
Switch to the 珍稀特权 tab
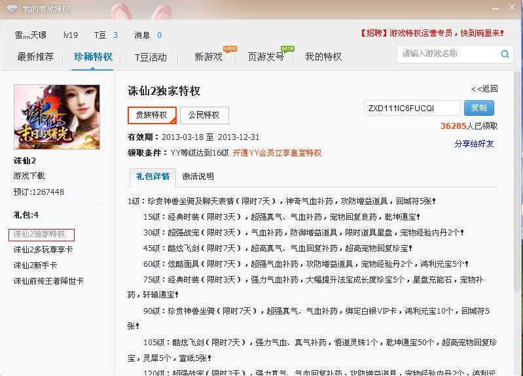coord(93,57)
